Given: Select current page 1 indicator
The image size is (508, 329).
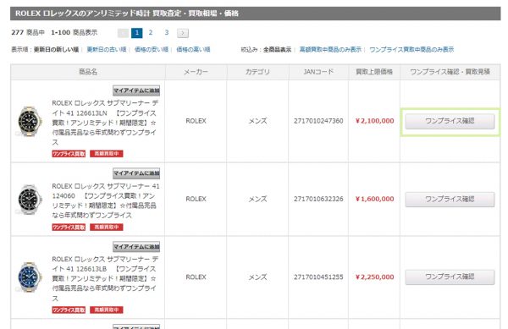Looking at the screenshot, I should click(136, 33).
